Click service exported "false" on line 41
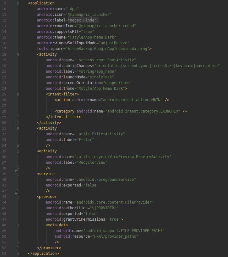The height and width of the screenshot is (257, 228). click(x=91, y=185)
